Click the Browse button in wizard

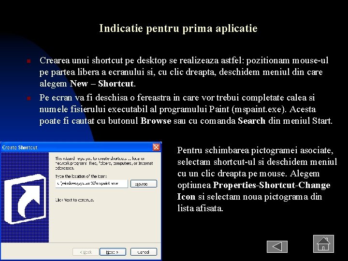pos(144,184)
